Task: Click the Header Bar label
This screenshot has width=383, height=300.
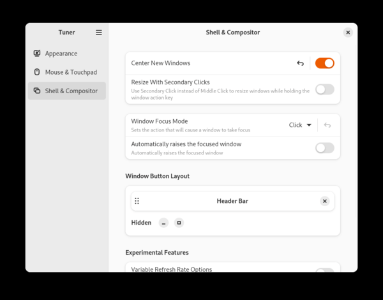Action: click(x=232, y=201)
